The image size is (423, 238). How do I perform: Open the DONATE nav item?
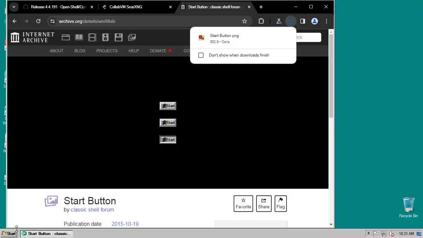[x=161, y=51]
